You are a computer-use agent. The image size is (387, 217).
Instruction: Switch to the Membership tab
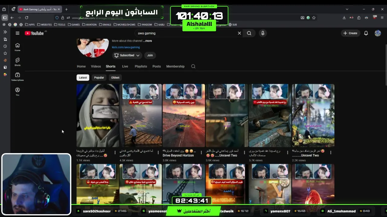[x=175, y=66]
